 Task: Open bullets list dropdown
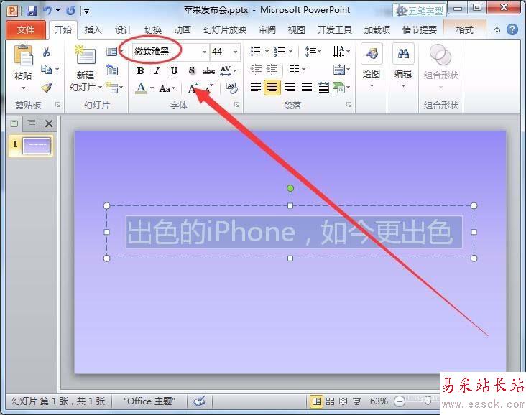click(x=267, y=52)
